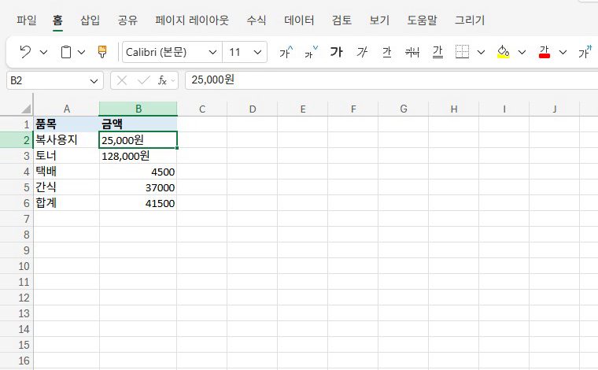
Task: Click the cancel X icon in formula bar
Action: coord(122,80)
